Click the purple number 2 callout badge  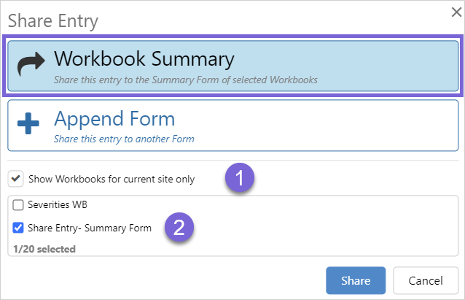[x=179, y=227]
